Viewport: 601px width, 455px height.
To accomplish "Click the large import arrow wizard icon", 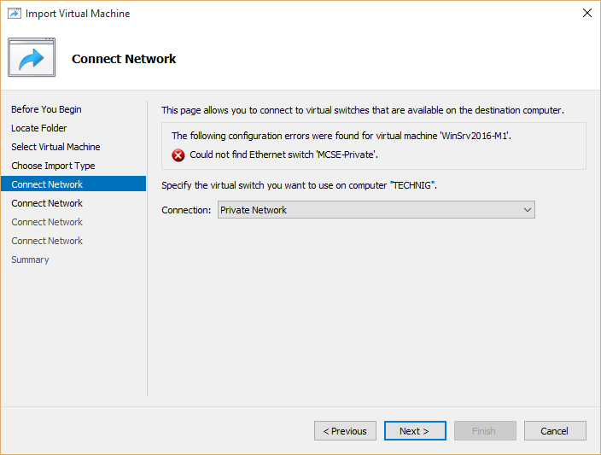I will [32, 57].
